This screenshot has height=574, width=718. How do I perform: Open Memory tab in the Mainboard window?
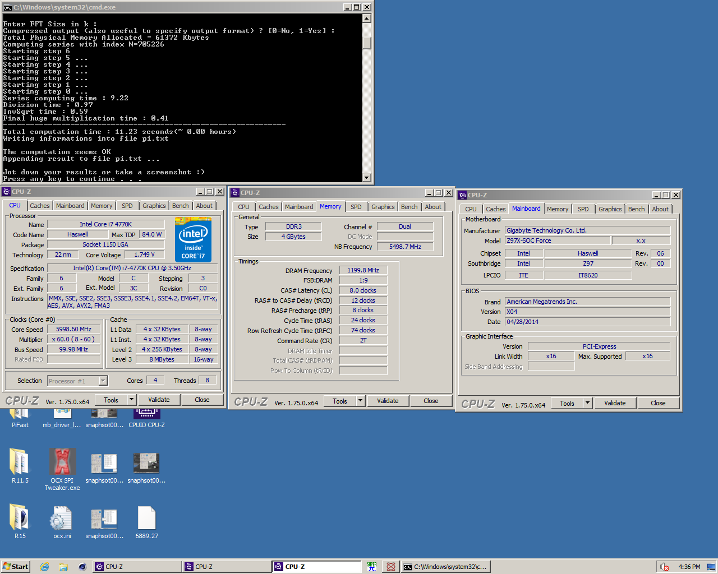pyautogui.click(x=558, y=209)
